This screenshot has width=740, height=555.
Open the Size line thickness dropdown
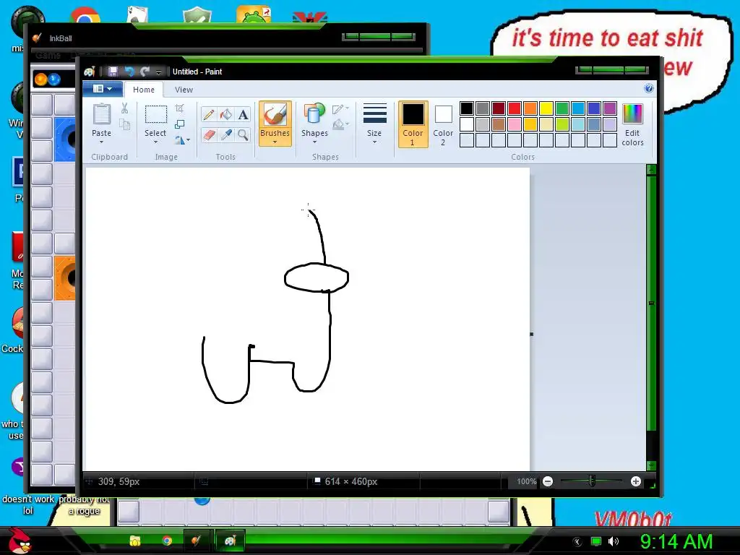tap(374, 124)
